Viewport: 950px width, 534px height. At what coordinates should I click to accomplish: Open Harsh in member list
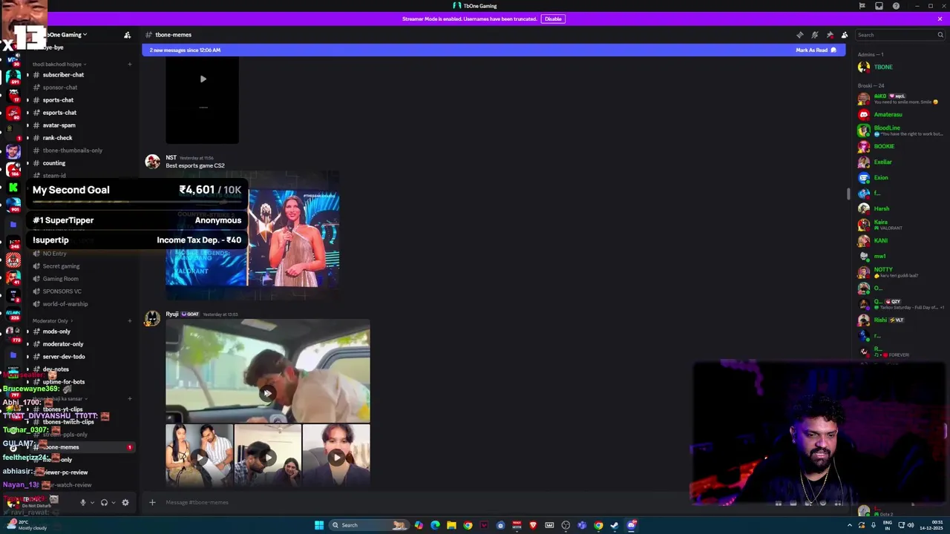[882, 209]
